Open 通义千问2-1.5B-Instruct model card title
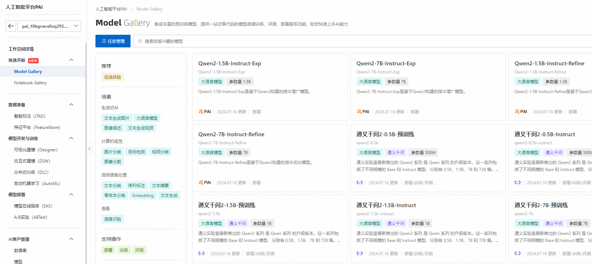 [x=386, y=205]
